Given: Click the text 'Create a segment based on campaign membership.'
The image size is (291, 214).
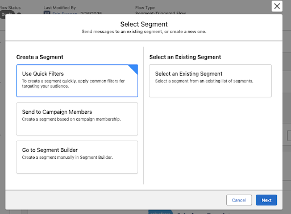Looking at the screenshot, I should [x=71, y=119].
